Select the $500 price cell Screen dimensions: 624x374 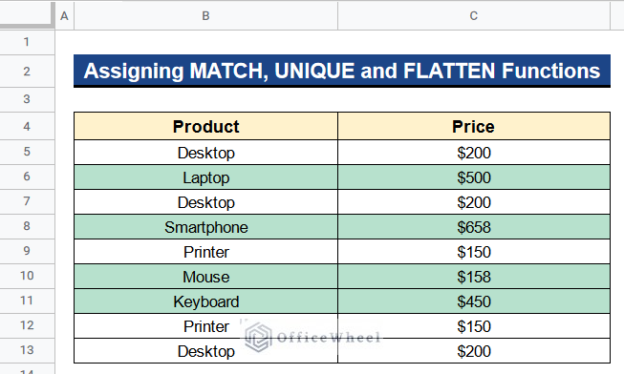[474, 177]
